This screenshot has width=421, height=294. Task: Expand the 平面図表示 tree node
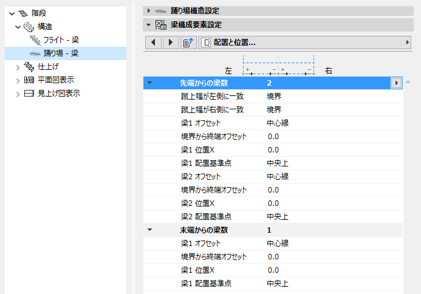18,81
